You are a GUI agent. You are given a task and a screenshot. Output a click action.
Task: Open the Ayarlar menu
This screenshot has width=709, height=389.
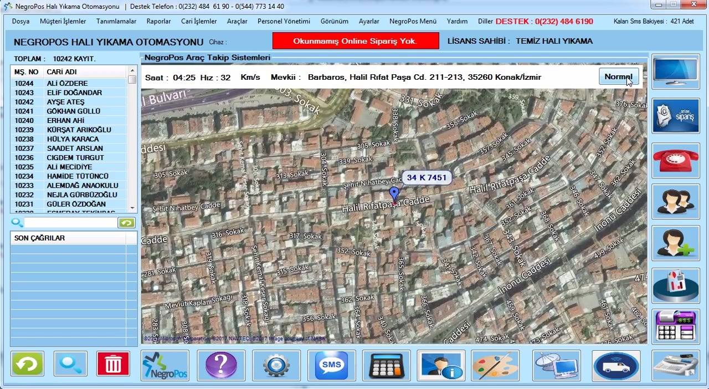coord(369,22)
